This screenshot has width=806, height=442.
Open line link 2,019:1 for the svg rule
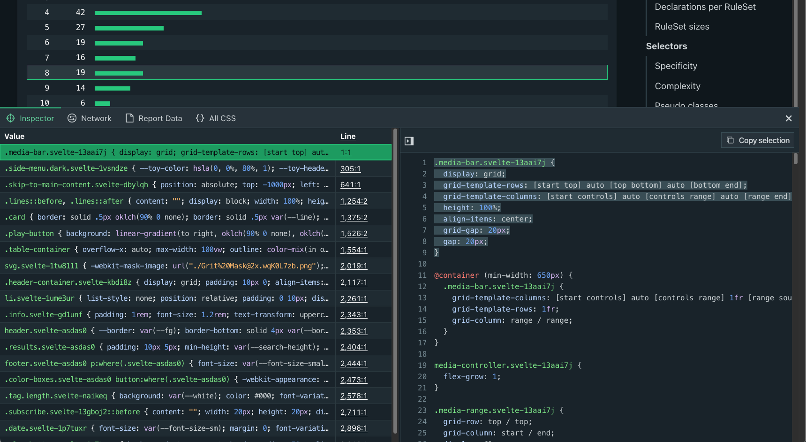[353, 266]
